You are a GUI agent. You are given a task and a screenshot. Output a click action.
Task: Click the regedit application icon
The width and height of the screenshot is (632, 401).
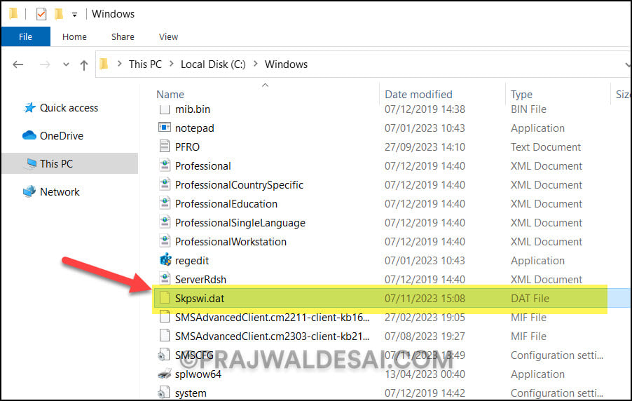pyautogui.click(x=165, y=259)
